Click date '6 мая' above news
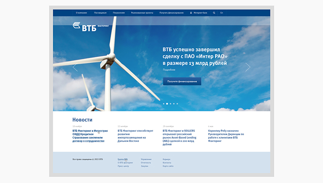Screen dimensions: 323x183 tap(210, 126)
